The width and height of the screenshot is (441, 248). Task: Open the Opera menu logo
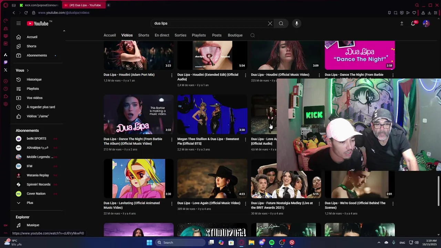click(x=6, y=5)
